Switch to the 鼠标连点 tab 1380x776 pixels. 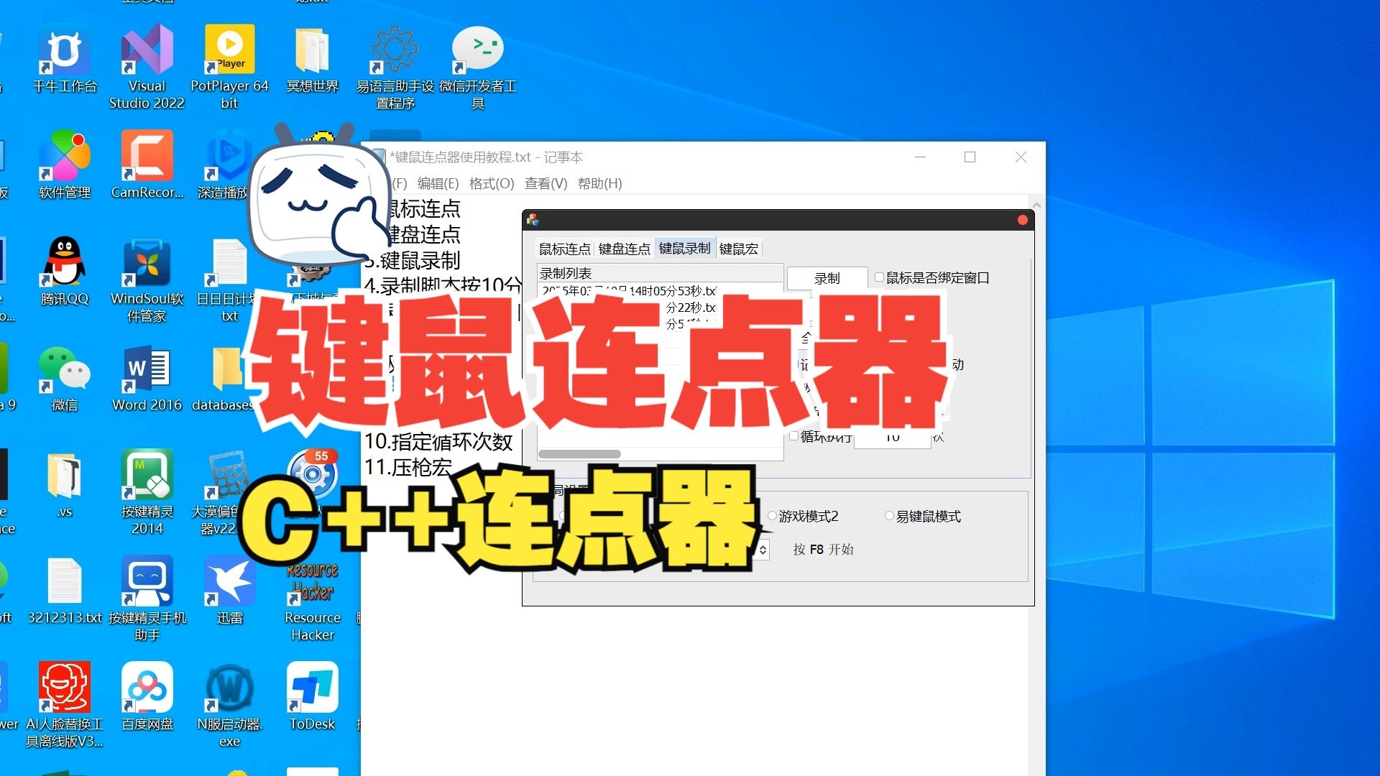pyautogui.click(x=564, y=249)
